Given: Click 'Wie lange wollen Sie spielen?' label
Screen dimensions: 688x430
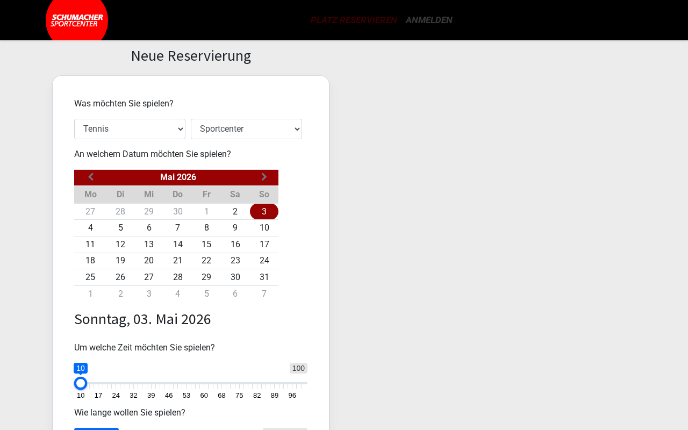Looking at the screenshot, I should coord(130,413).
